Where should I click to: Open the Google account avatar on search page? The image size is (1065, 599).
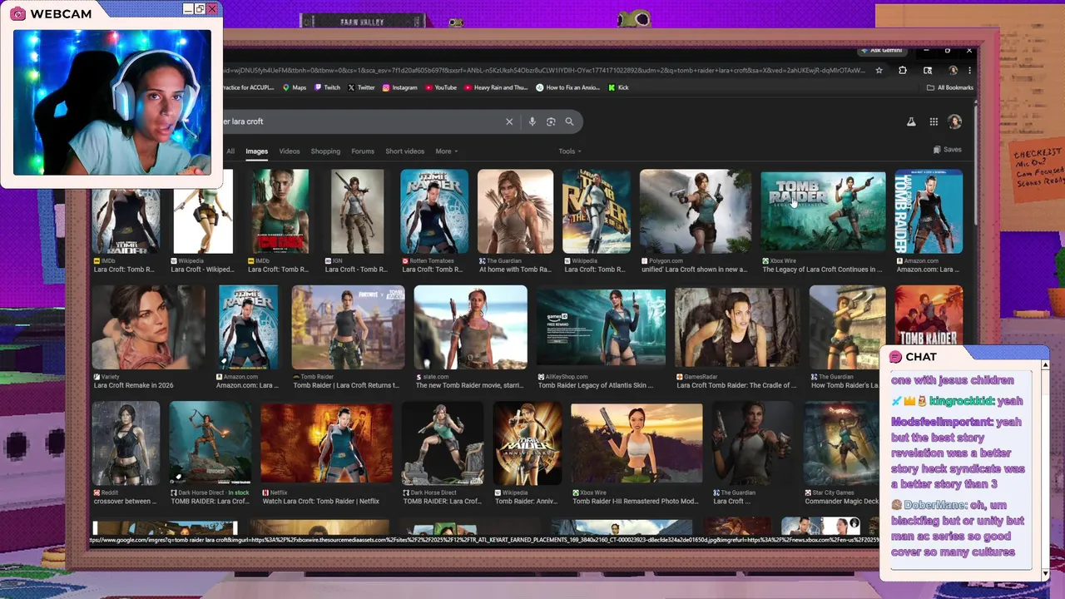[x=955, y=121]
